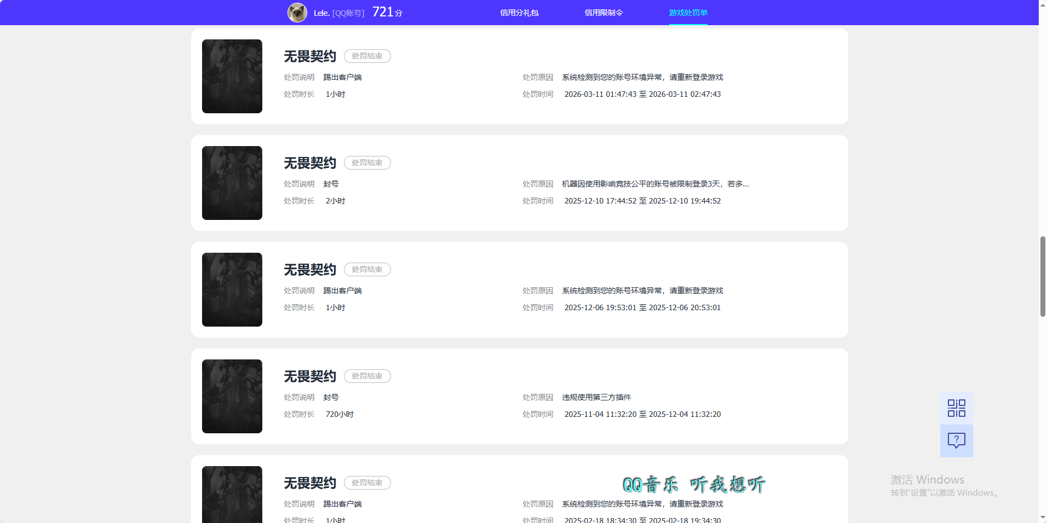Click the 无畏契约 title on the top card
Viewport: 1047px width, 523px height.
309,56
